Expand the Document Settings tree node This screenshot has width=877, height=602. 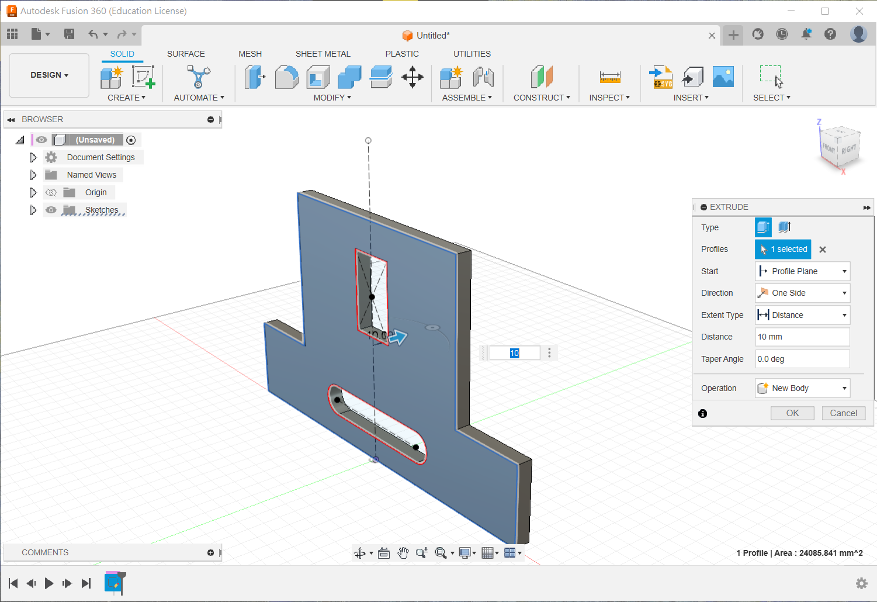pos(33,157)
